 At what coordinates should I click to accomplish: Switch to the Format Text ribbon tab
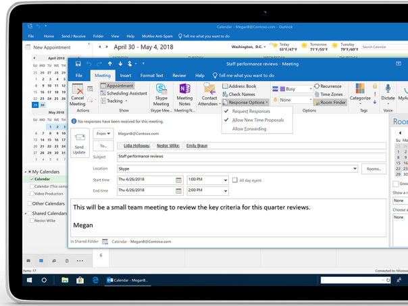[x=151, y=76]
